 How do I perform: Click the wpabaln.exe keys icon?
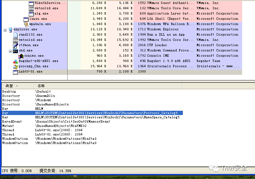[26, 25]
